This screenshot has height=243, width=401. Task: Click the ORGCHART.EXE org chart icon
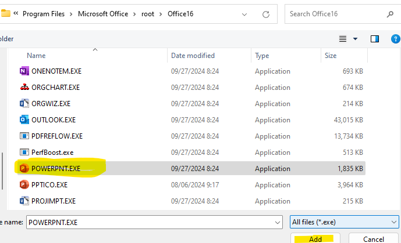tap(24, 88)
